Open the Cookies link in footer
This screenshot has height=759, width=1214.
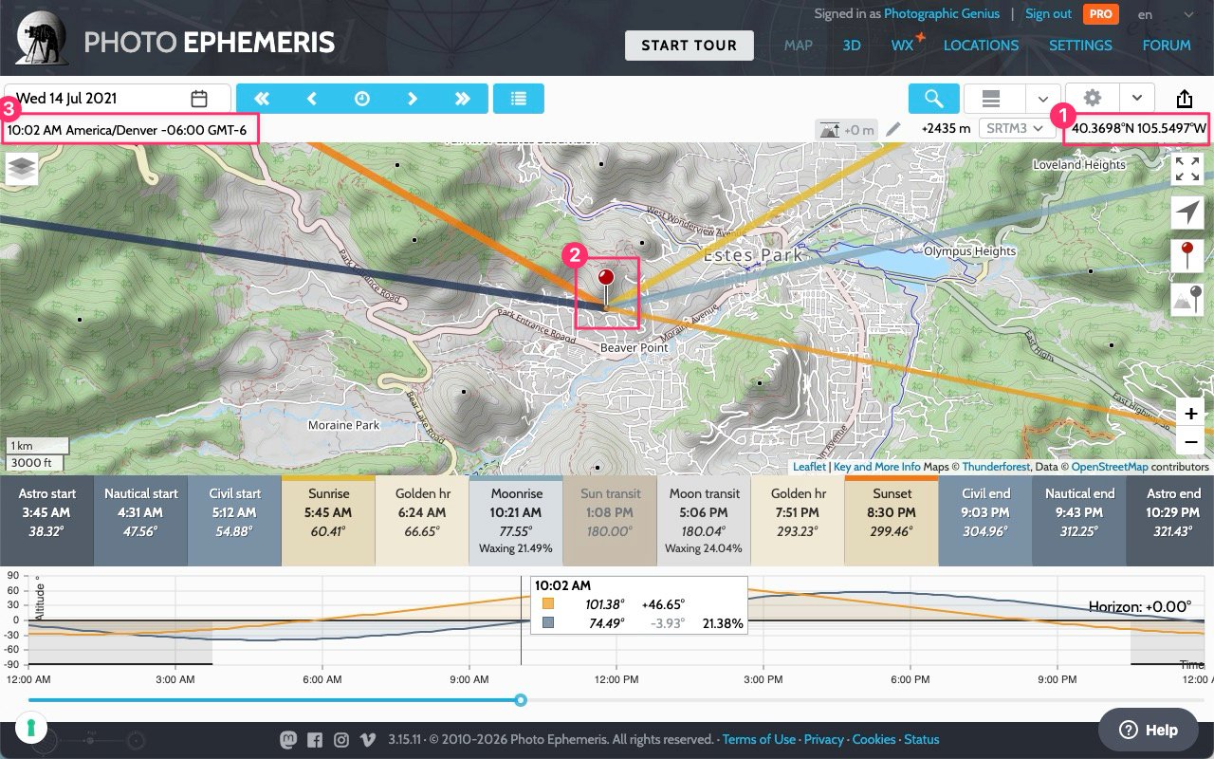coord(874,740)
